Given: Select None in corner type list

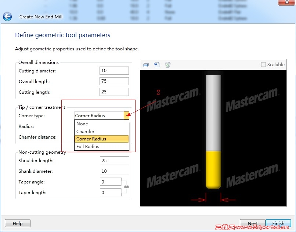Looking at the screenshot, I should [102, 124].
